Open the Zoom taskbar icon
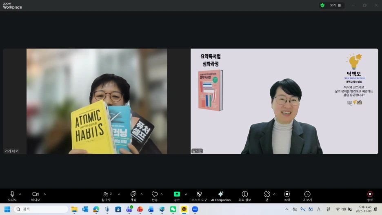Image resolution: width=382 pixels, height=215 pixels. pos(195,209)
